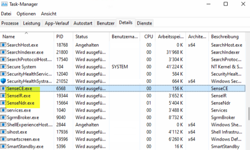Select the smartscreen.exe name text
The image size is (250, 150).
tap(23, 139)
